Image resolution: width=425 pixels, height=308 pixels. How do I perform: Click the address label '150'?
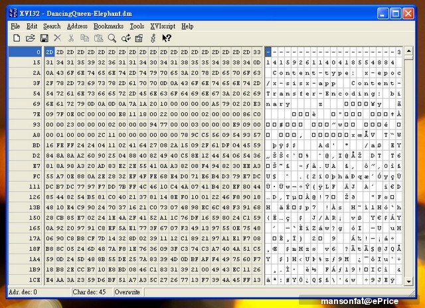[35, 218]
